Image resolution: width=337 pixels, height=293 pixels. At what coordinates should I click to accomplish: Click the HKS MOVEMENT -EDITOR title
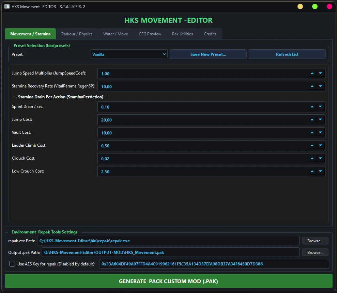click(168, 20)
